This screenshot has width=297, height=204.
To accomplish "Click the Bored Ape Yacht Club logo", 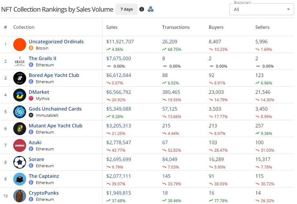I will pos(20,78).
